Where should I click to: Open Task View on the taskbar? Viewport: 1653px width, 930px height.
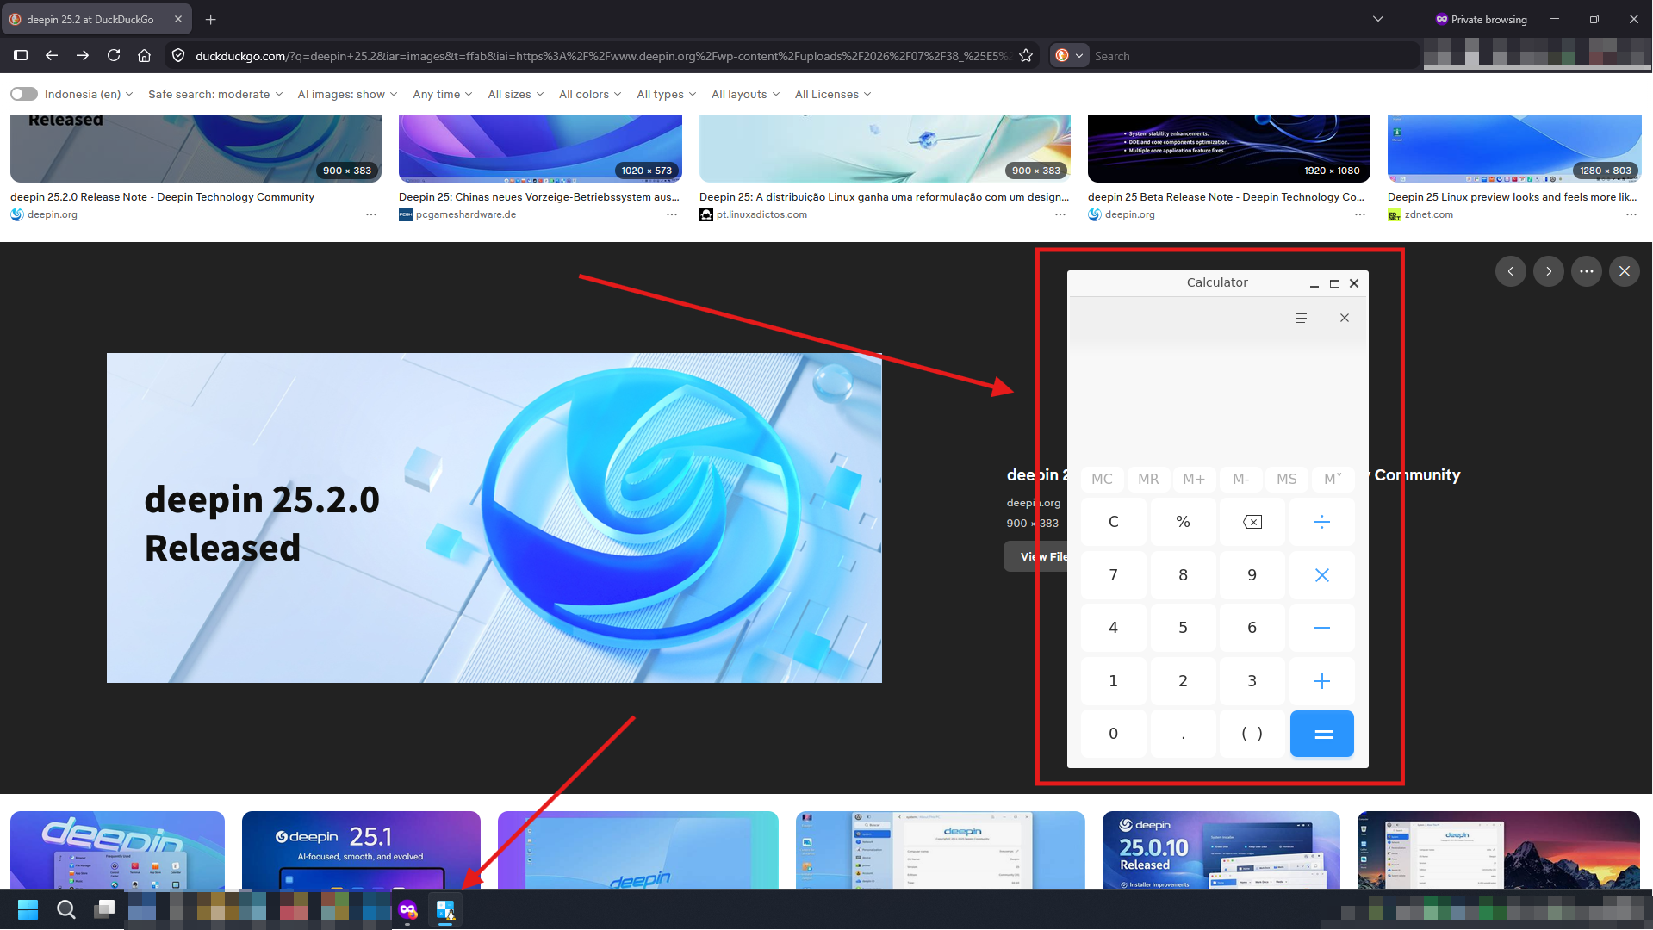[x=105, y=909]
